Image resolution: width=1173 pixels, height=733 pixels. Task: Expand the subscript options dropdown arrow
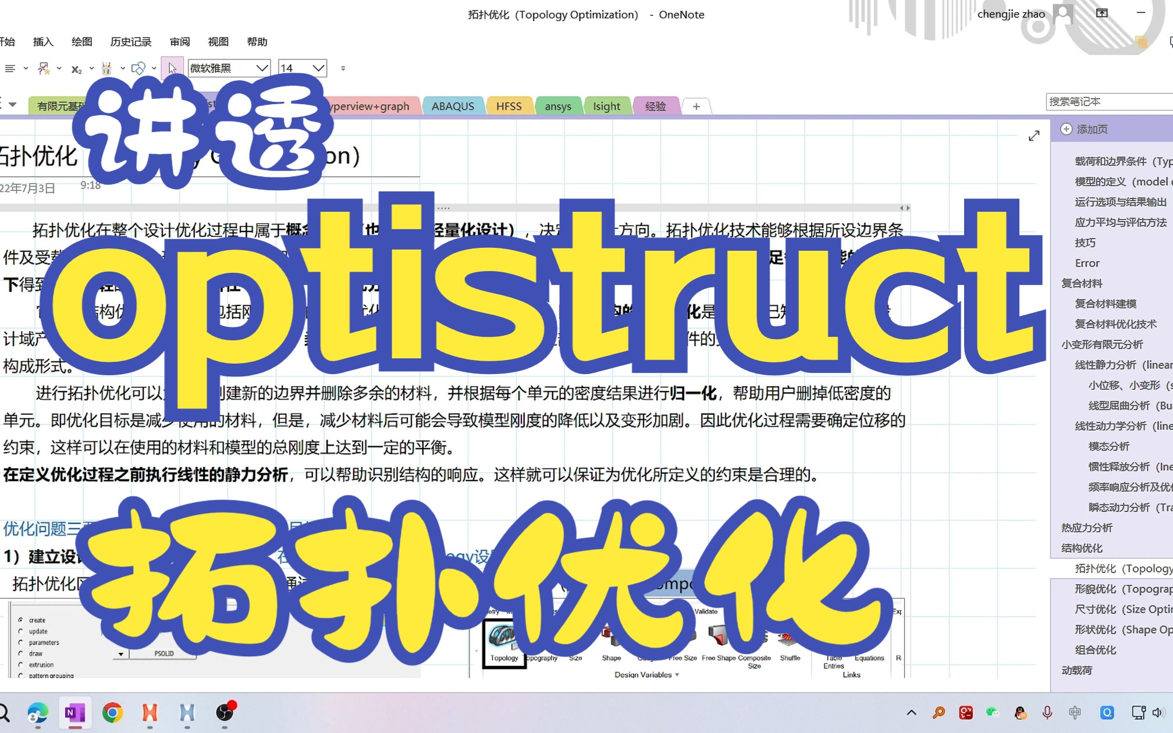(91, 69)
